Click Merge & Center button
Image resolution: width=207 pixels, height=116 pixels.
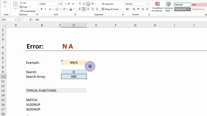click(x=110, y=9)
